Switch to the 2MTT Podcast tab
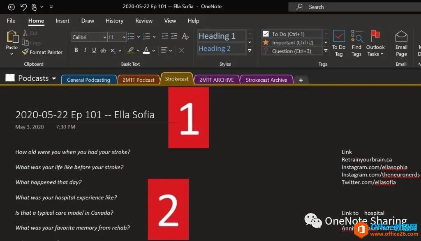This screenshot has width=421, height=241. coord(139,79)
